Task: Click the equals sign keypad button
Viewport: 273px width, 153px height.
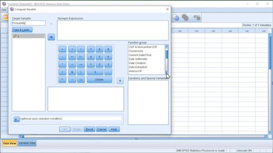Action: click(72, 64)
